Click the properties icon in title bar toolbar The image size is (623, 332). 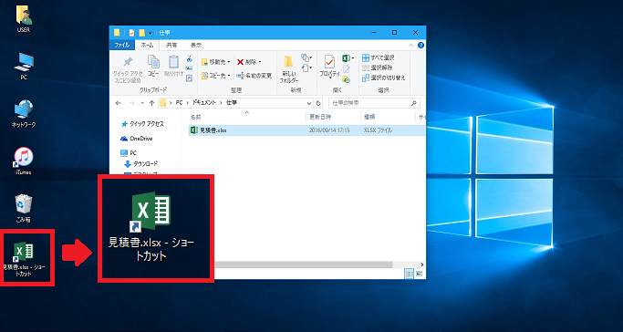[132, 33]
